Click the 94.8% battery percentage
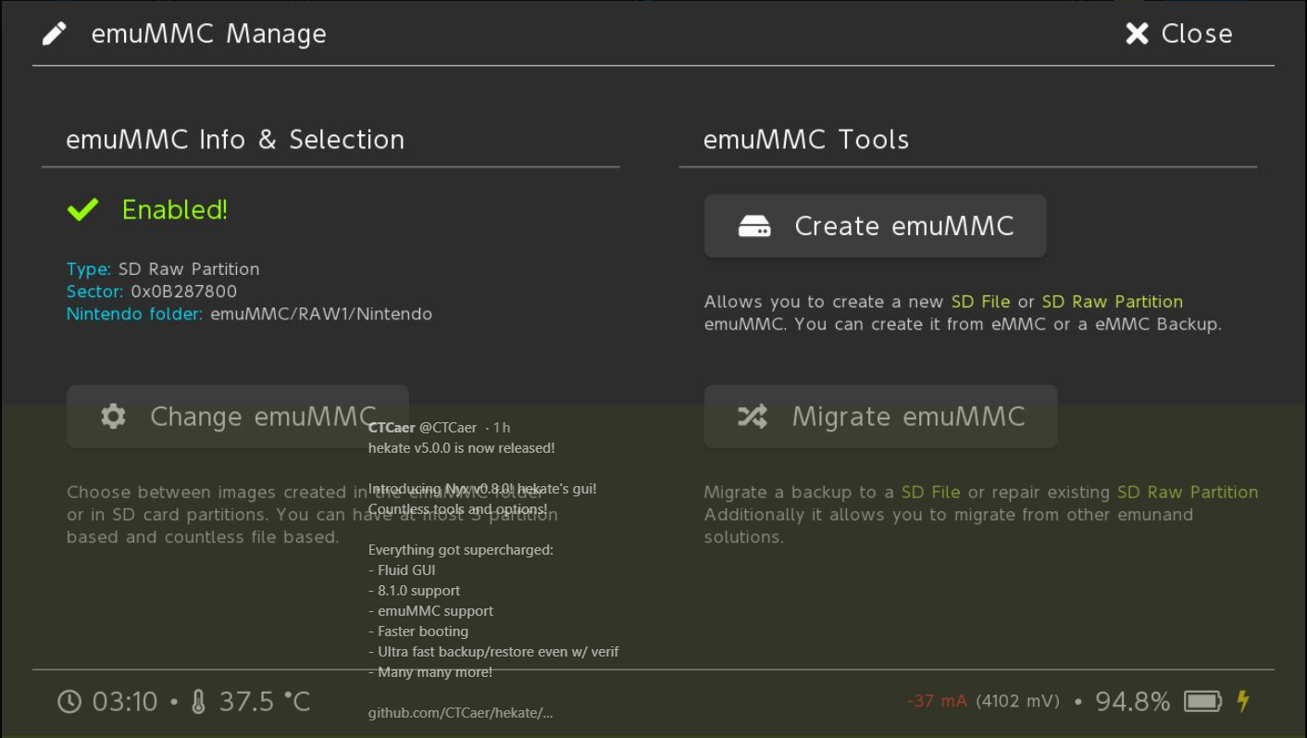 click(x=1133, y=702)
